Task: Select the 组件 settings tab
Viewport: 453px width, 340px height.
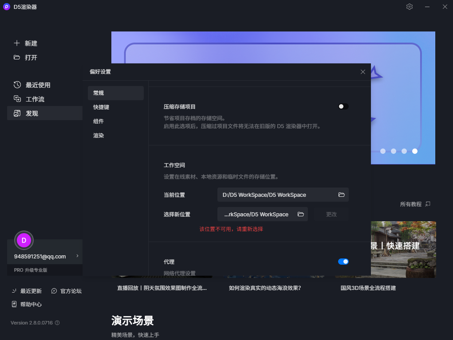Action: (x=98, y=121)
